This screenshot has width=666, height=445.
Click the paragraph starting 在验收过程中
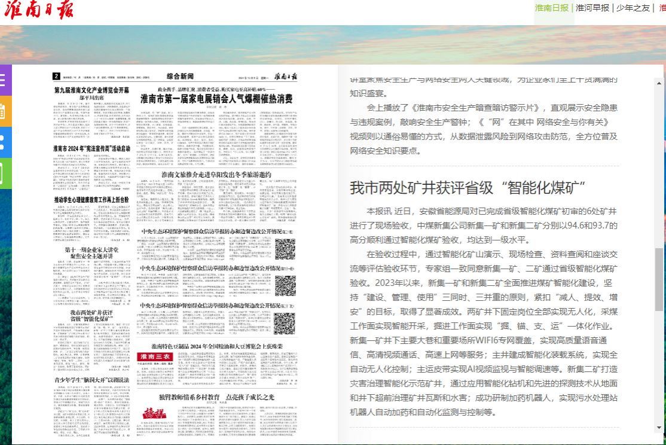tap(484, 333)
